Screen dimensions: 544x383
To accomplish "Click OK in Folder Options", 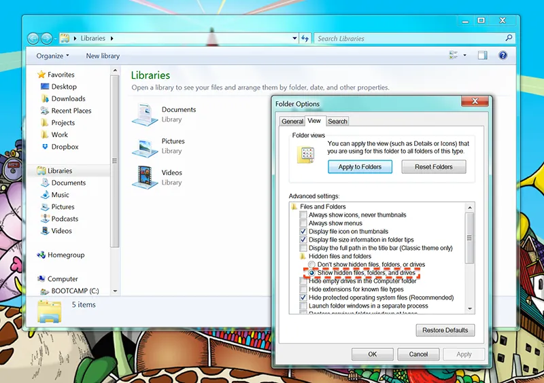I will click(x=372, y=354).
